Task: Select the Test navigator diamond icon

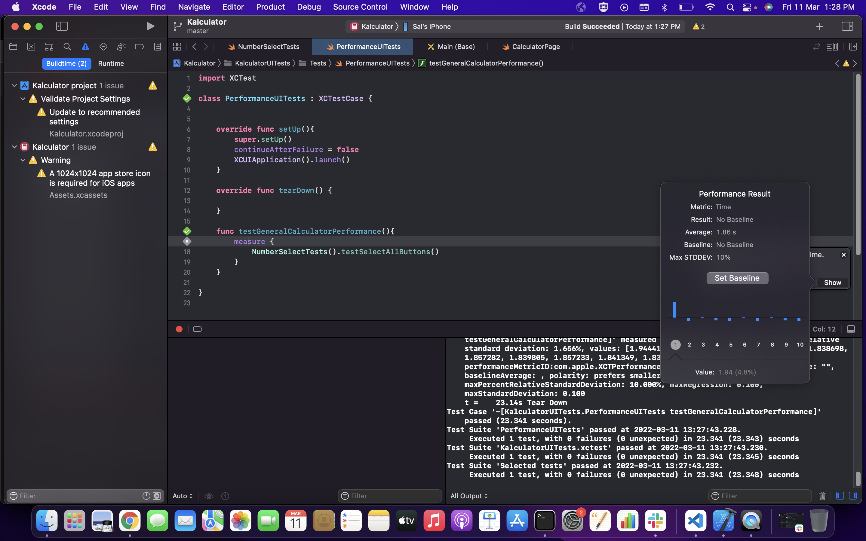Action: click(103, 47)
